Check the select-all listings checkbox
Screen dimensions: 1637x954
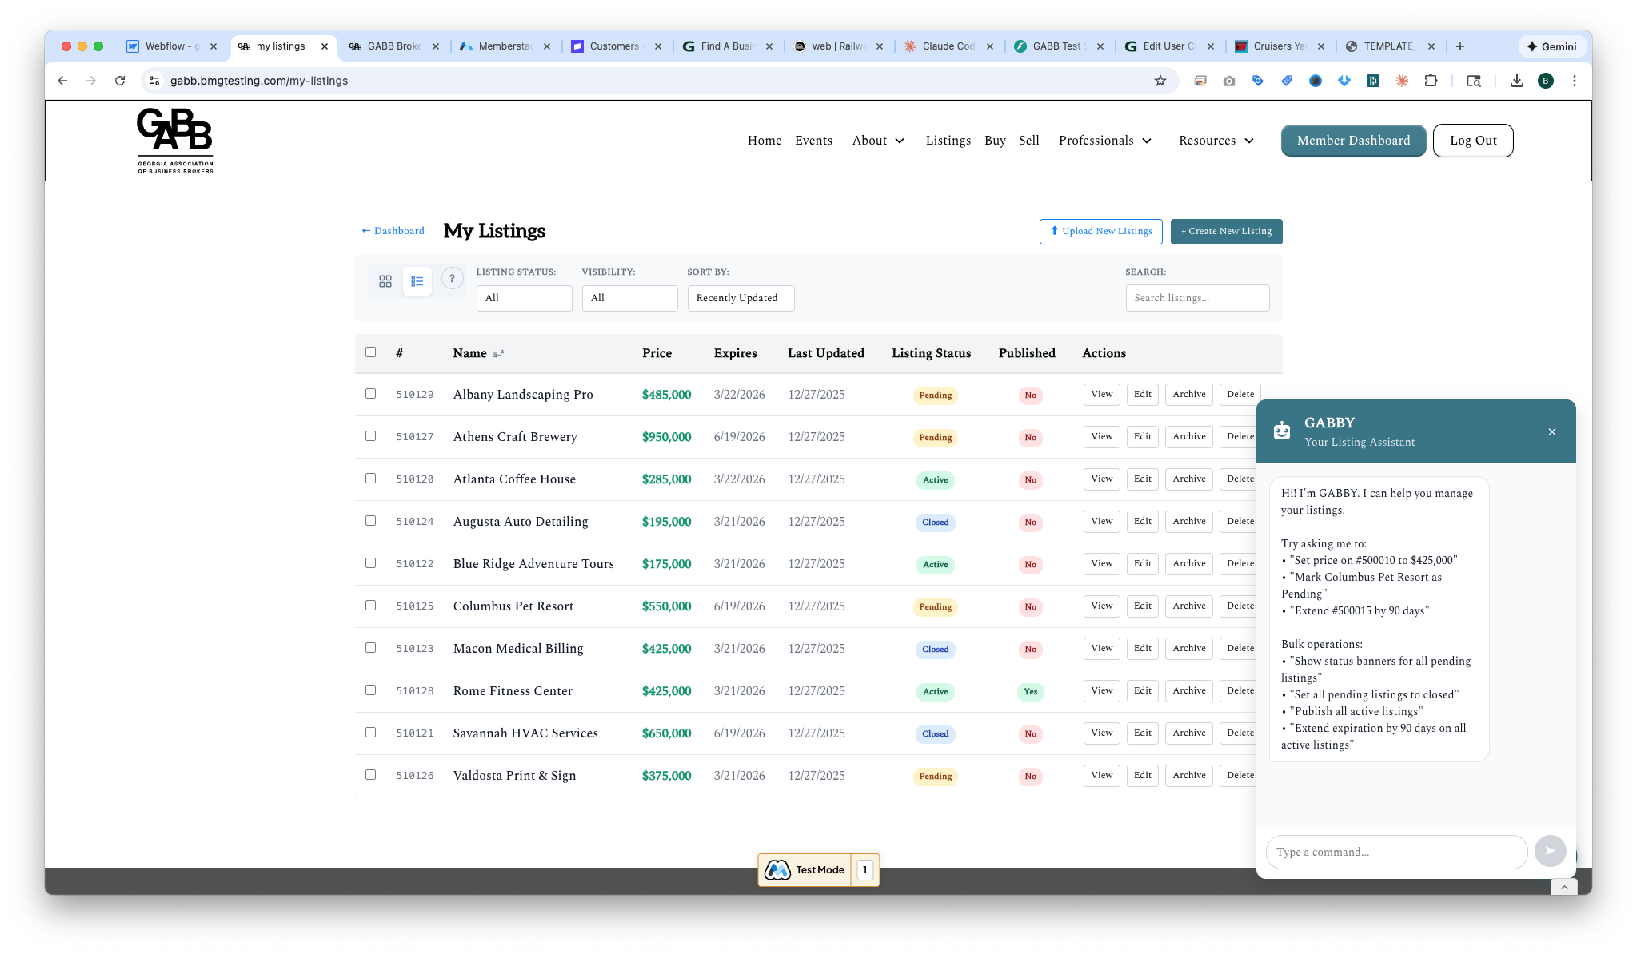pyautogui.click(x=370, y=352)
